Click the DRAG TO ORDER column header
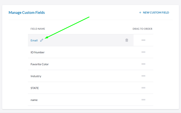The width and height of the screenshot is (181, 113). pos(142,29)
